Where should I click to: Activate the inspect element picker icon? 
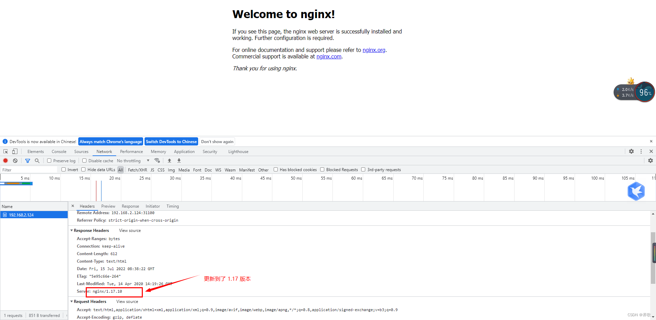5,151
